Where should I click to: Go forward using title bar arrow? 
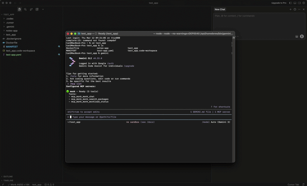point(20,3)
